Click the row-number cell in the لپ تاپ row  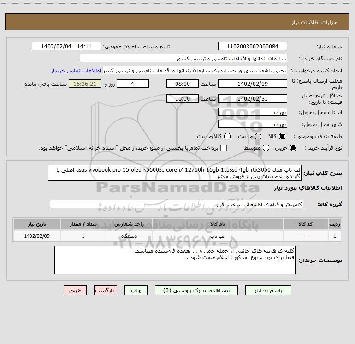[335, 236]
